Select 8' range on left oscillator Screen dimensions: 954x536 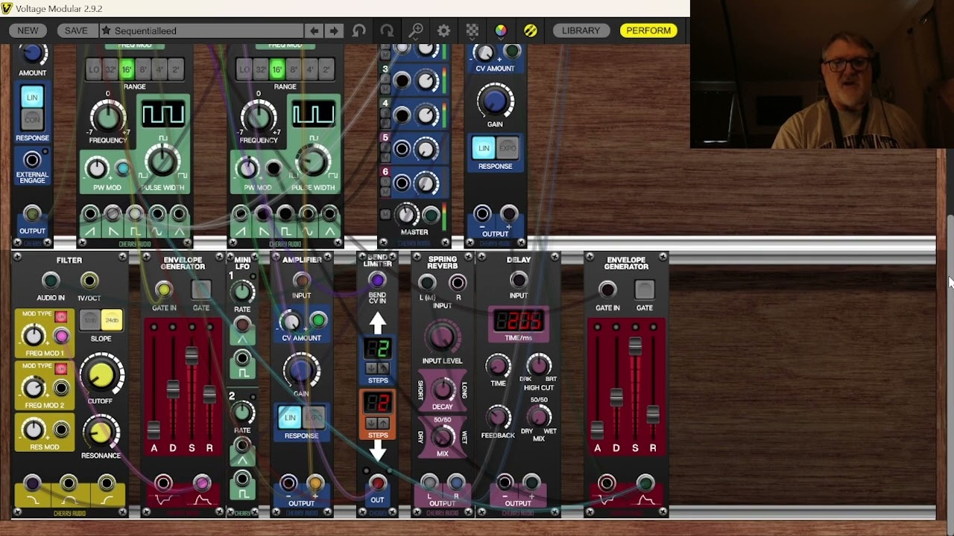click(x=143, y=70)
